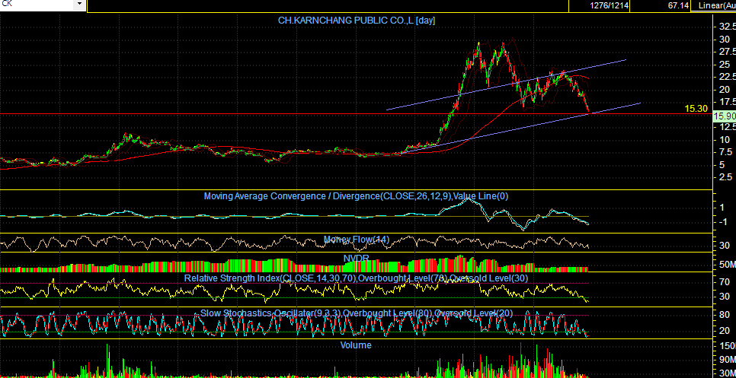Click the 15.30 horizontal line label
Viewport: 736px width, 378px height.
[696, 109]
